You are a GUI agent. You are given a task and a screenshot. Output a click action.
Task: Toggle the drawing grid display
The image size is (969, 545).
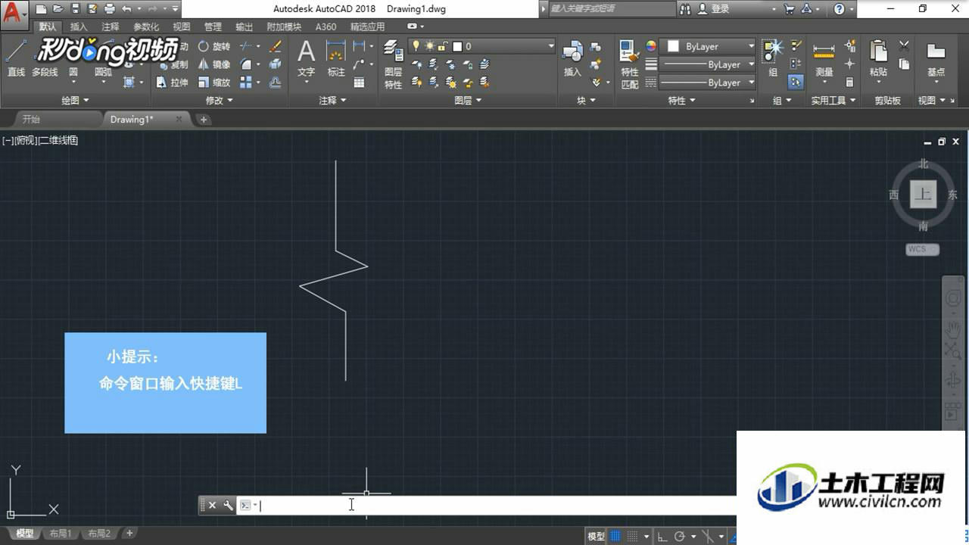[615, 536]
